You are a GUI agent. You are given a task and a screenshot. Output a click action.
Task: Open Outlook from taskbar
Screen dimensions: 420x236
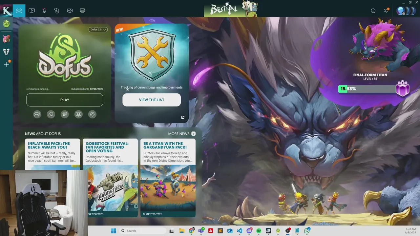(230, 231)
